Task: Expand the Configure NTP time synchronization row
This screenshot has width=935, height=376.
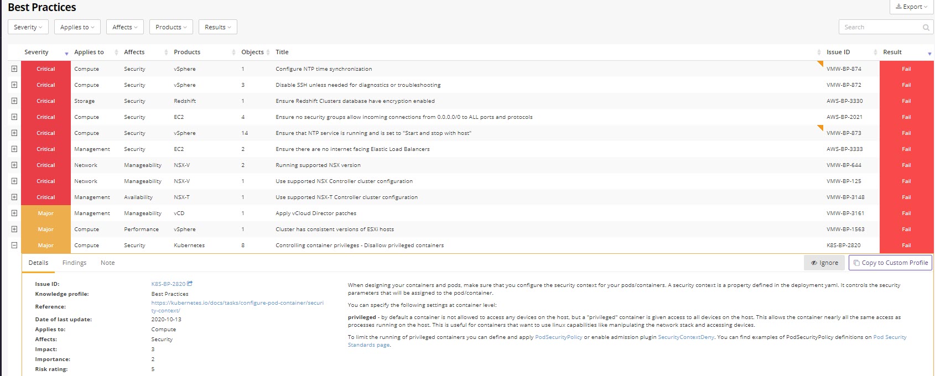Action: point(14,69)
